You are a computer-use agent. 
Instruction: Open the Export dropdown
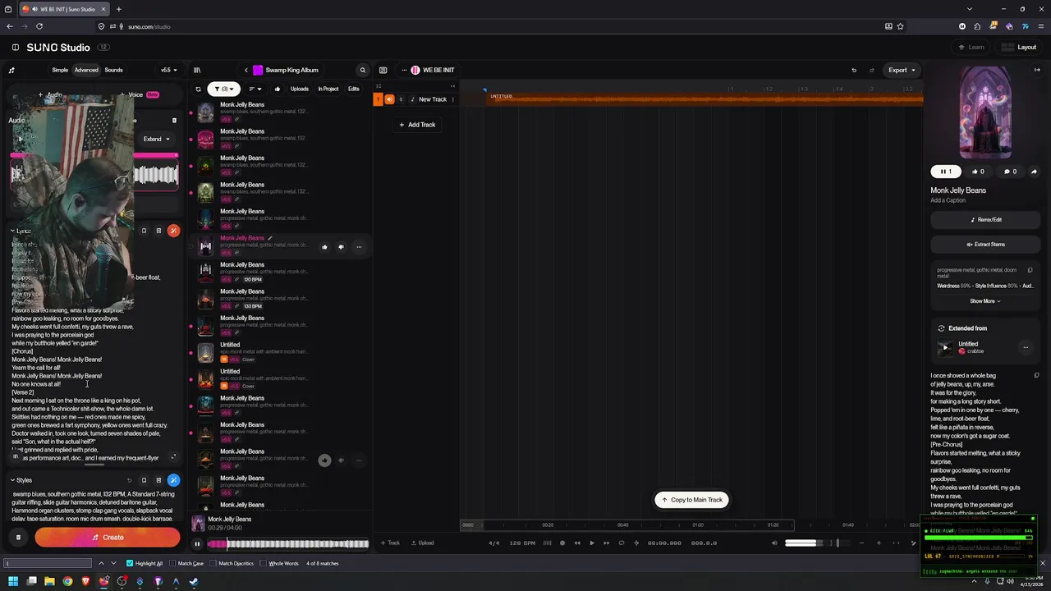(902, 70)
